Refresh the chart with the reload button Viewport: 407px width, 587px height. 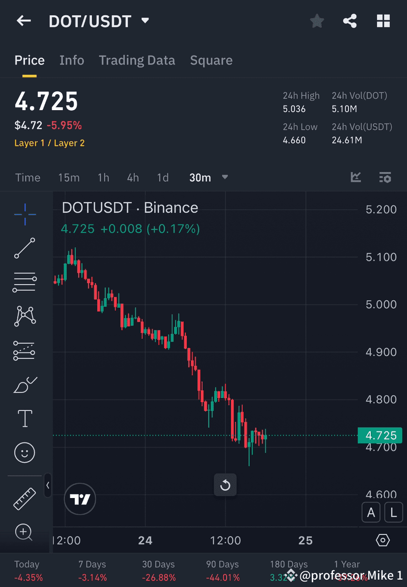coord(225,485)
